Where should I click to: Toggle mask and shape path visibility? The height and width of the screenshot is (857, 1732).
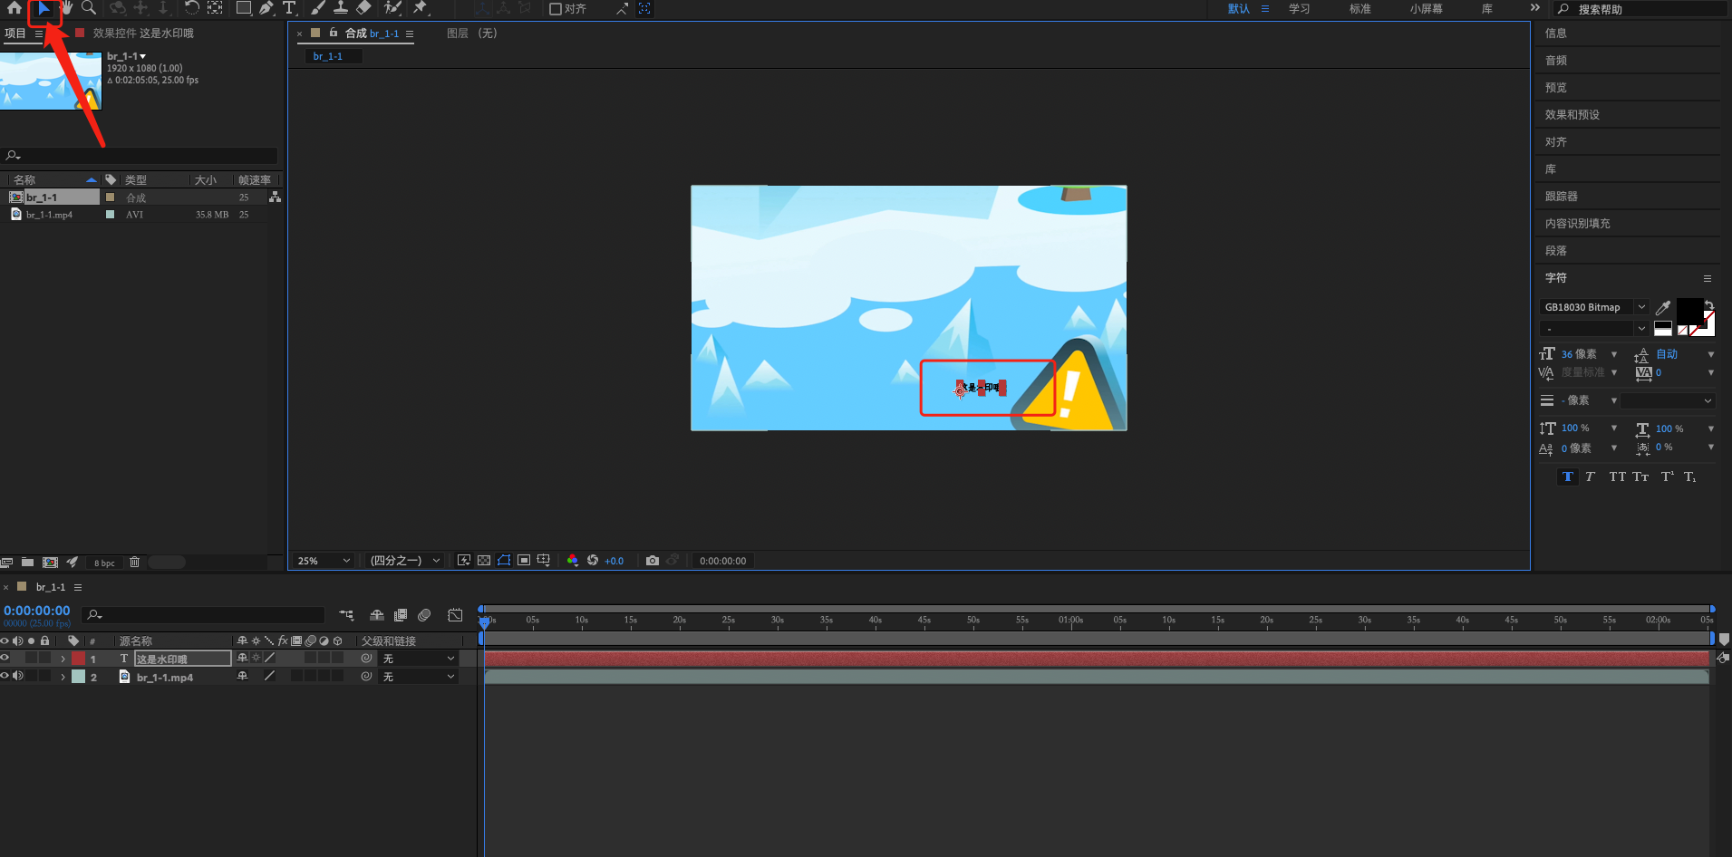[504, 561]
